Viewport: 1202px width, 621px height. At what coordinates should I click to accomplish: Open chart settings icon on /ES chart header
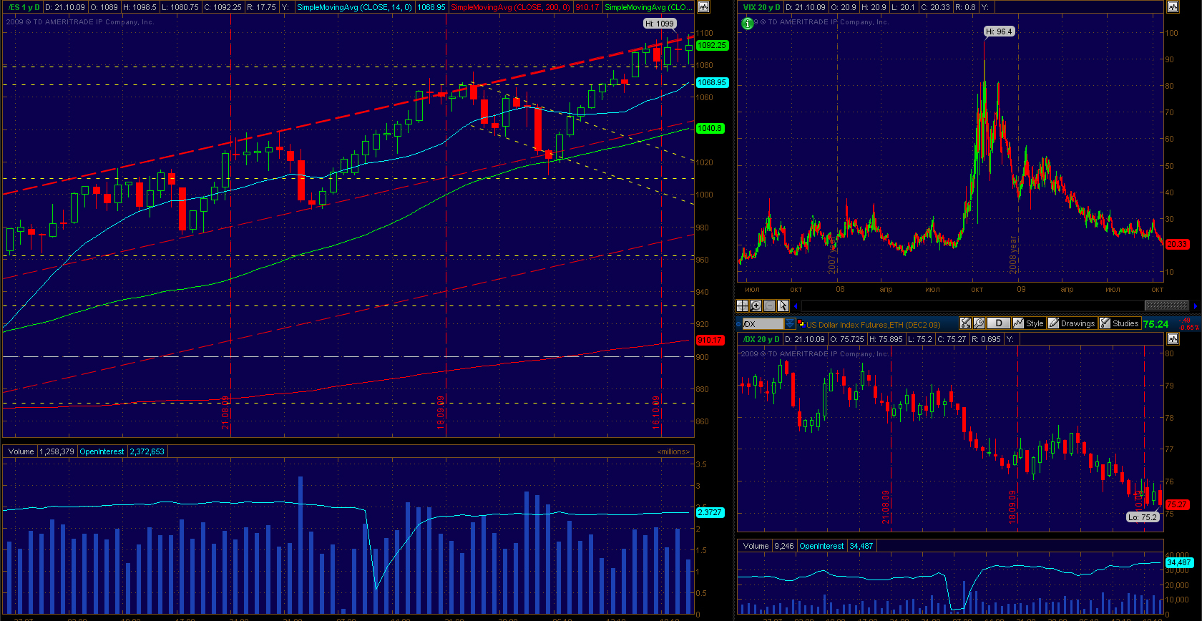(704, 7)
